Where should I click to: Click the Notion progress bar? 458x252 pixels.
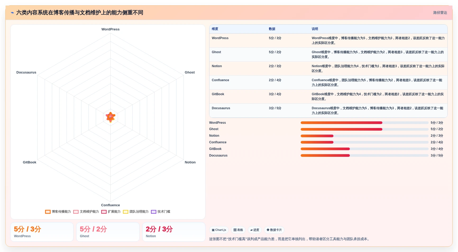(364, 136)
